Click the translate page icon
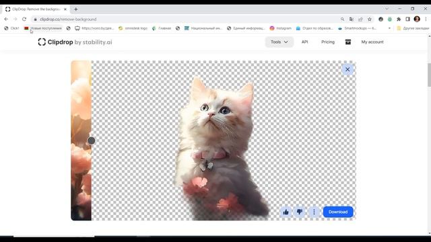Image resolution: width=431 pixels, height=242 pixels. [352, 19]
